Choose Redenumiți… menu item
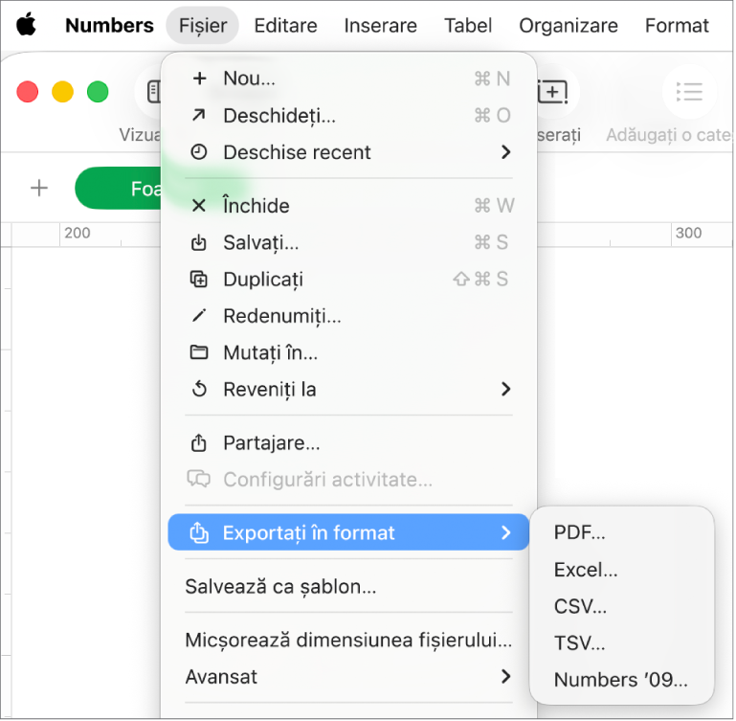Image resolution: width=736 pixels, height=721 pixels. (x=348, y=316)
